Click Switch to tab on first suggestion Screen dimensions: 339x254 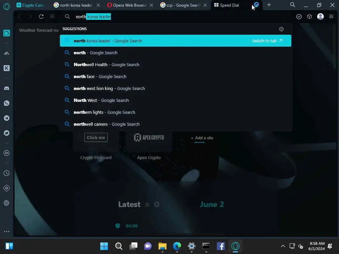267,41
